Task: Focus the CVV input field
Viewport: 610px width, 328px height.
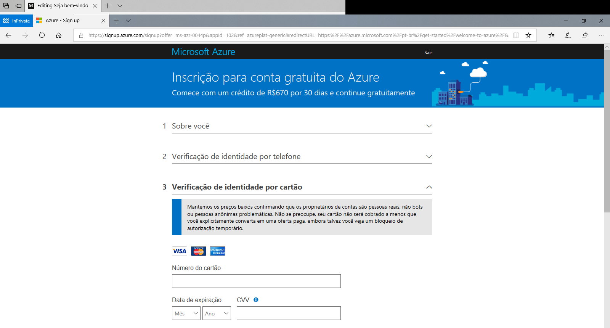Action: coord(289,313)
